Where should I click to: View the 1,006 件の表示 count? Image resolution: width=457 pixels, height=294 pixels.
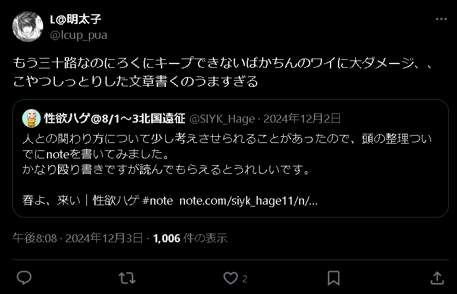190,238
